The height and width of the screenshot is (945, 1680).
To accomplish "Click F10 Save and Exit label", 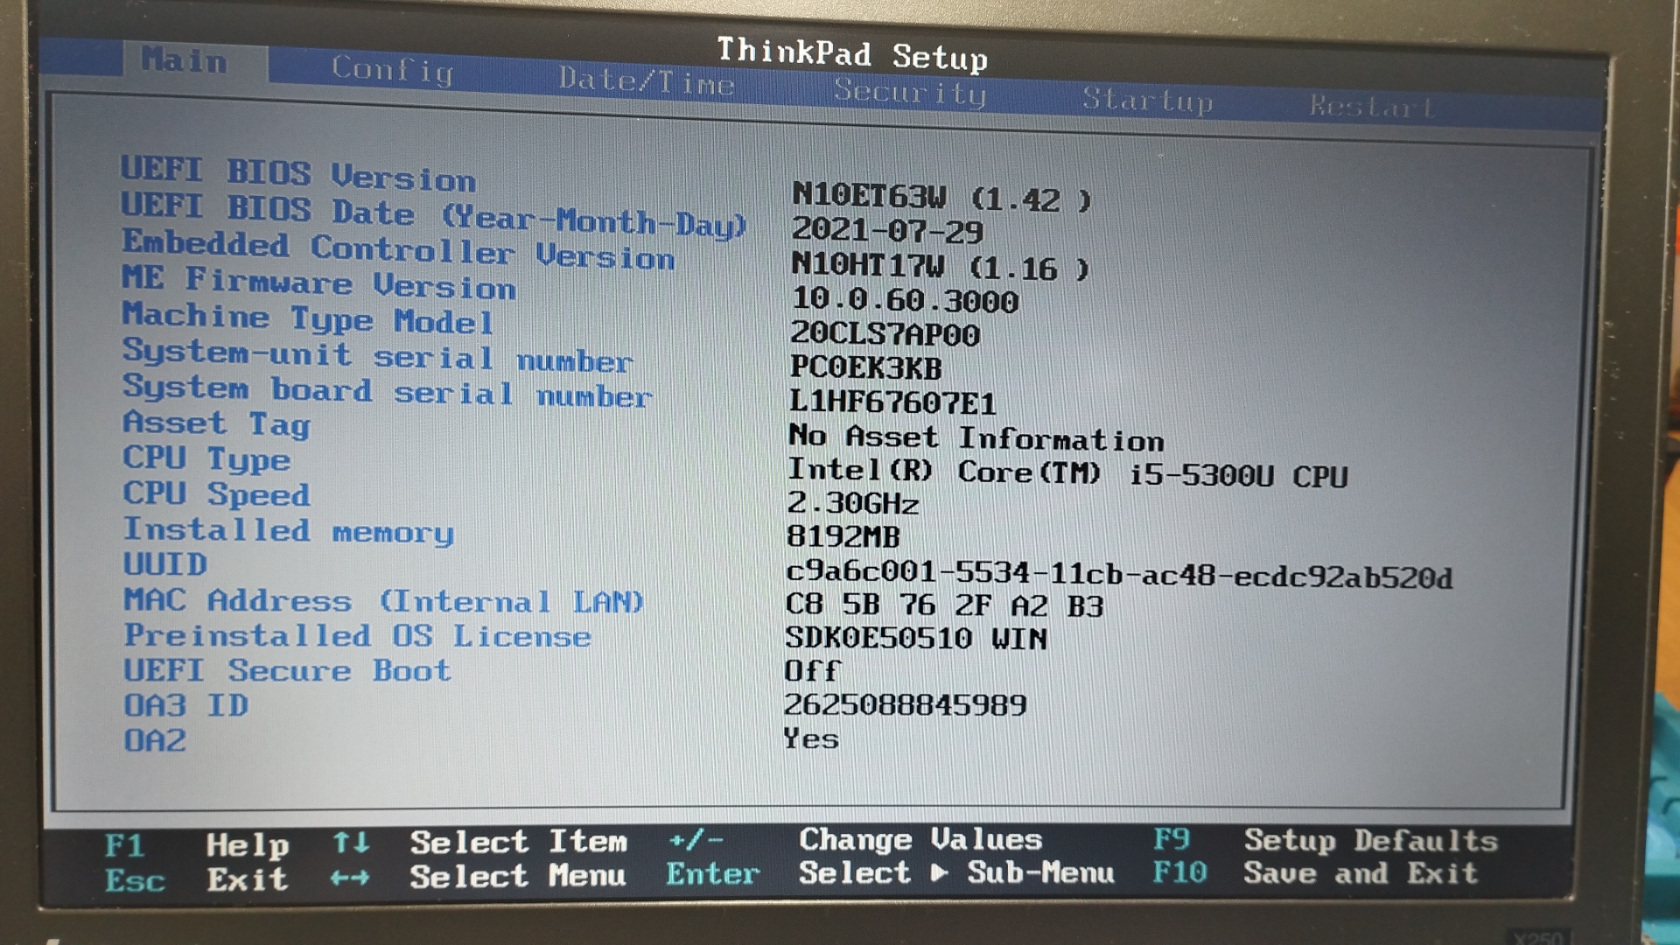I will point(1179,872).
